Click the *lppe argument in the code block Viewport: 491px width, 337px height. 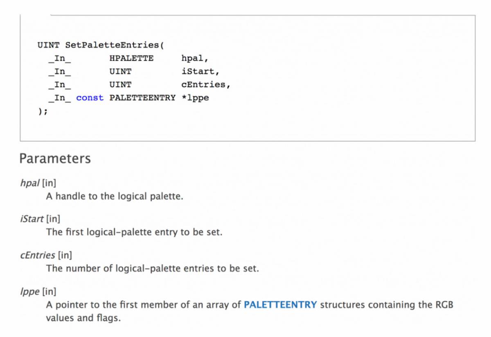click(x=195, y=98)
